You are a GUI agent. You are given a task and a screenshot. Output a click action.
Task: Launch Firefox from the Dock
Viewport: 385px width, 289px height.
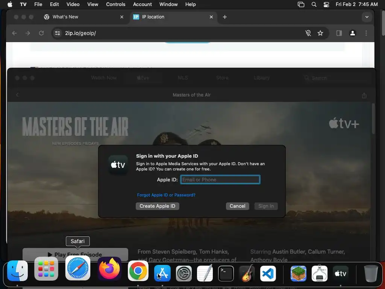point(109,269)
